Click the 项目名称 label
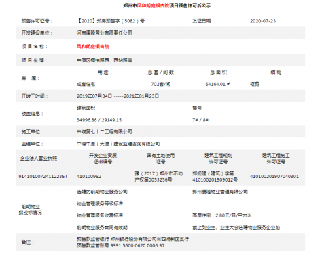324x254 pixels. [x=35, y=47]
